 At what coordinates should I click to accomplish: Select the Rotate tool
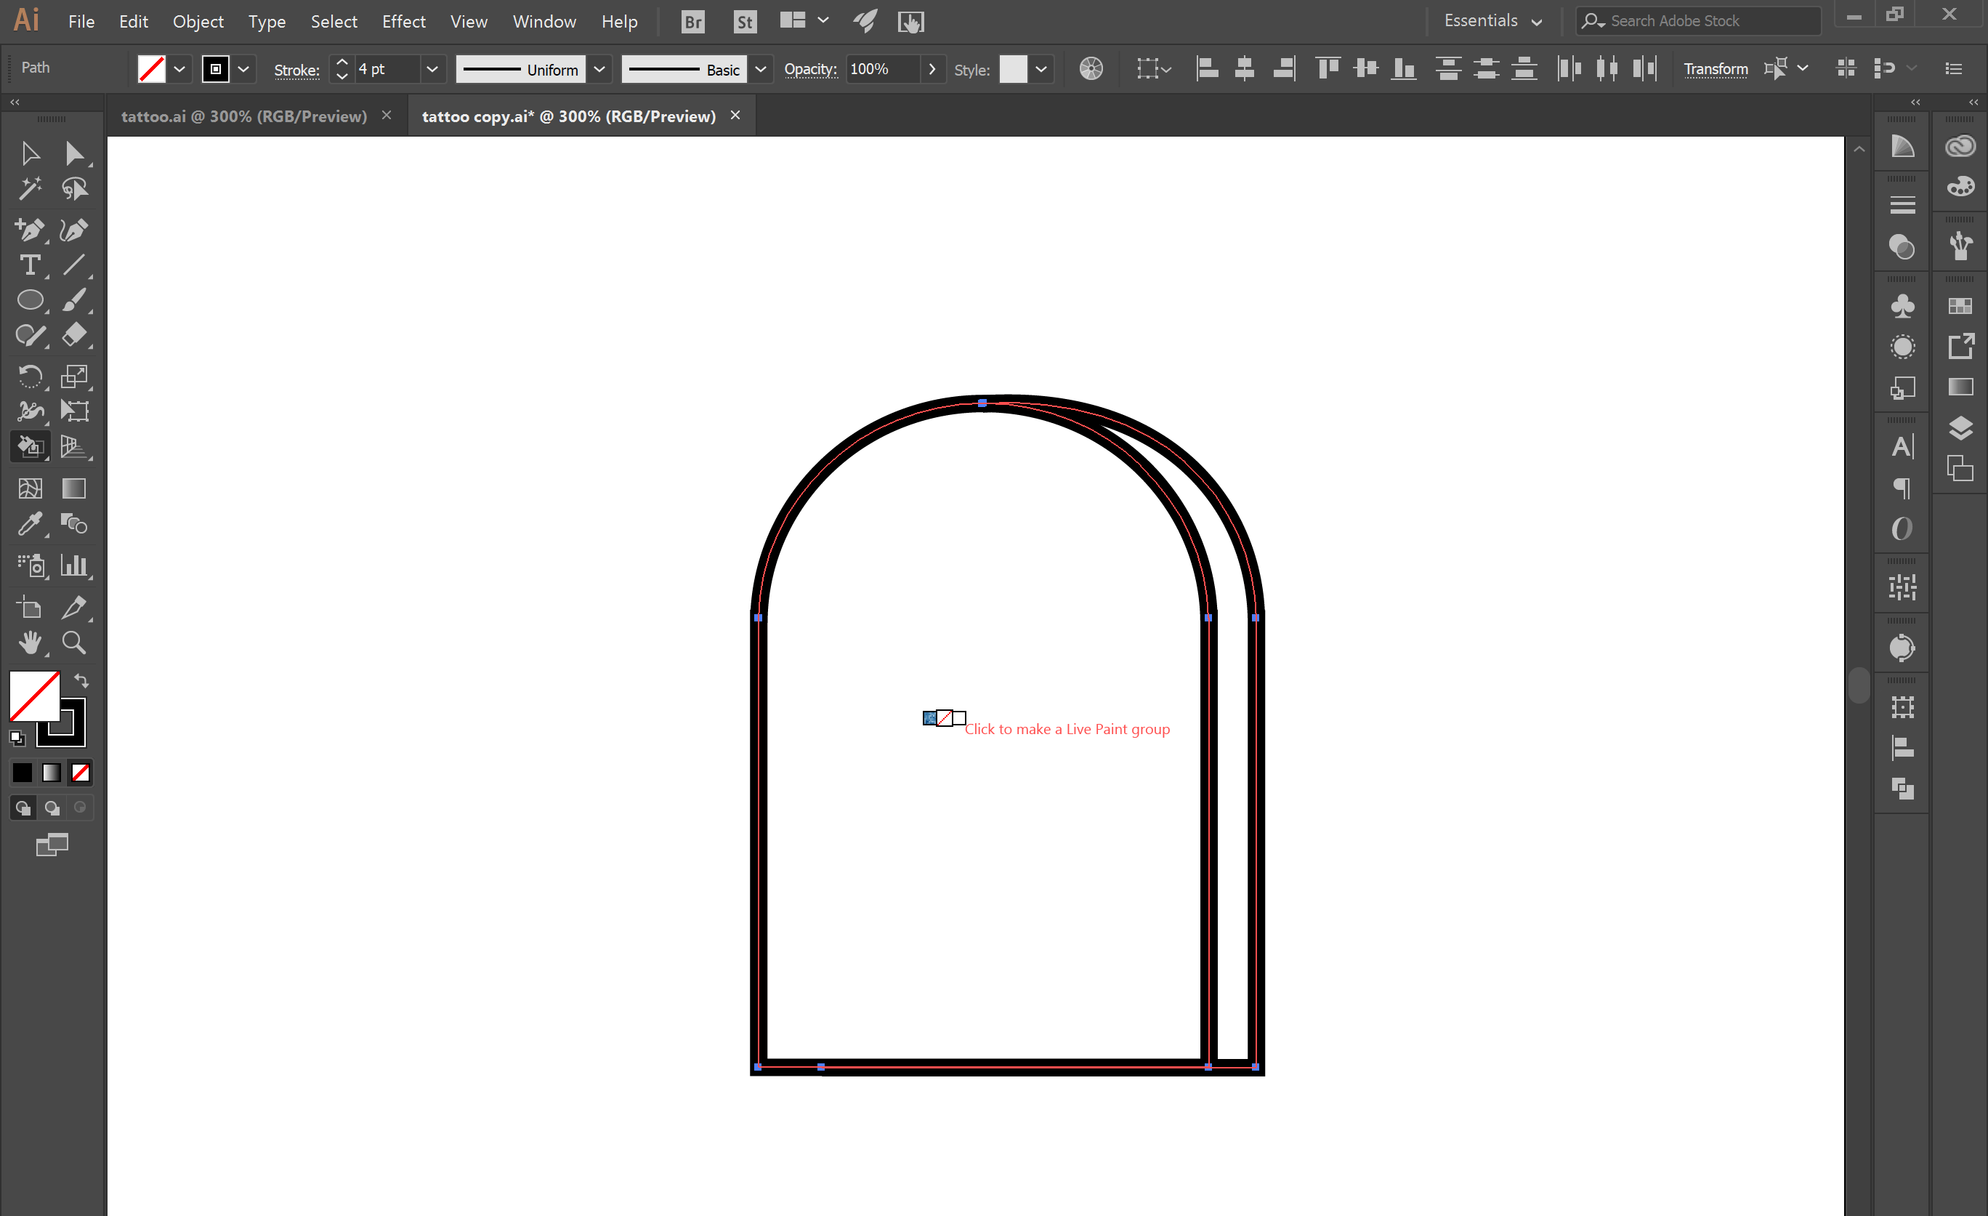(x=30, y=376)
